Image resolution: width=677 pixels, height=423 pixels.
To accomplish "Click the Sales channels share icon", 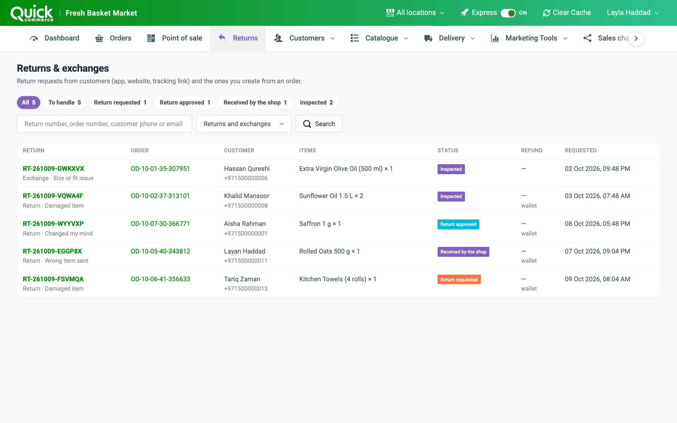I will click(x=587, y=38).
